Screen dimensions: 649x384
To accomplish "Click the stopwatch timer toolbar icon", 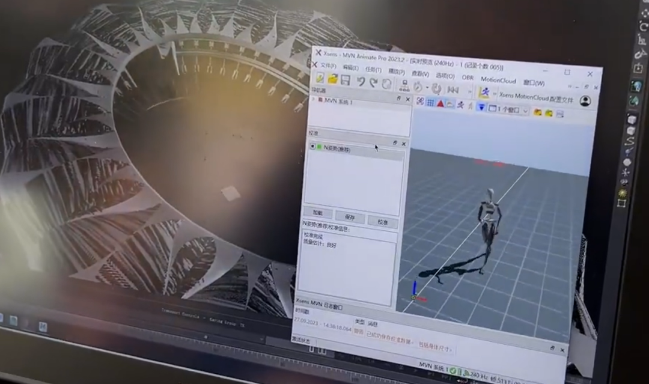I will pyautogui.click(x=418, y=87).
